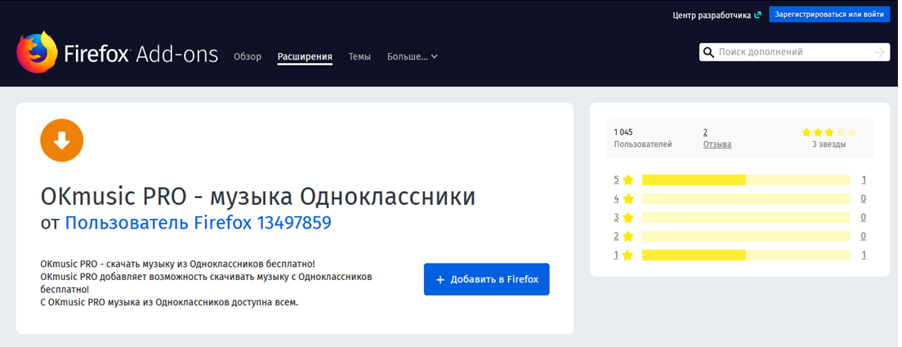902x347 pixels.
Task: Click the 3-star rating progress bar
Action: pos(745,217)
